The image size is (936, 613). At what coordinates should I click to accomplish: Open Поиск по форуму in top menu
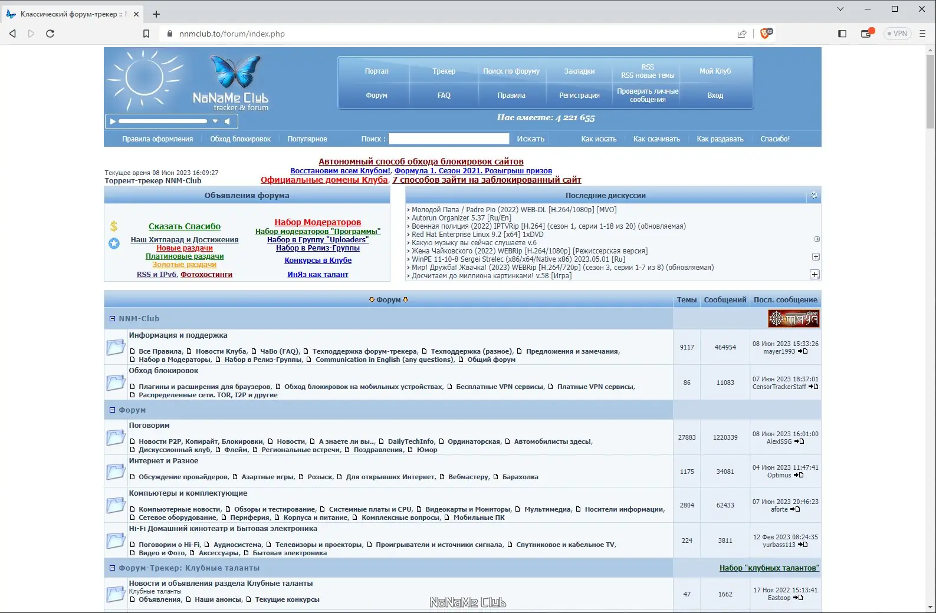coord(511,71)
